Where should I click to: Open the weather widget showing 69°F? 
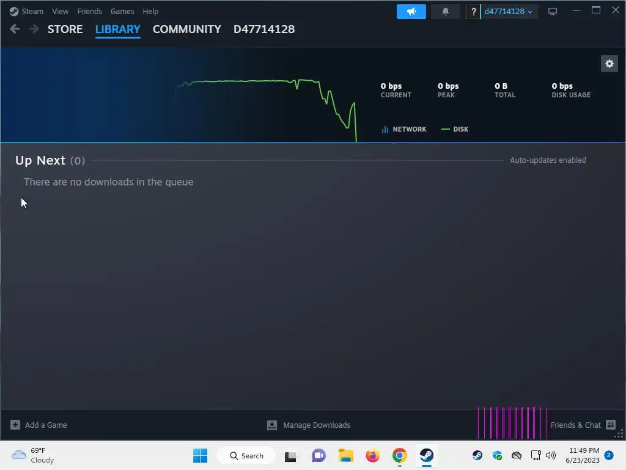click(33, 455)
